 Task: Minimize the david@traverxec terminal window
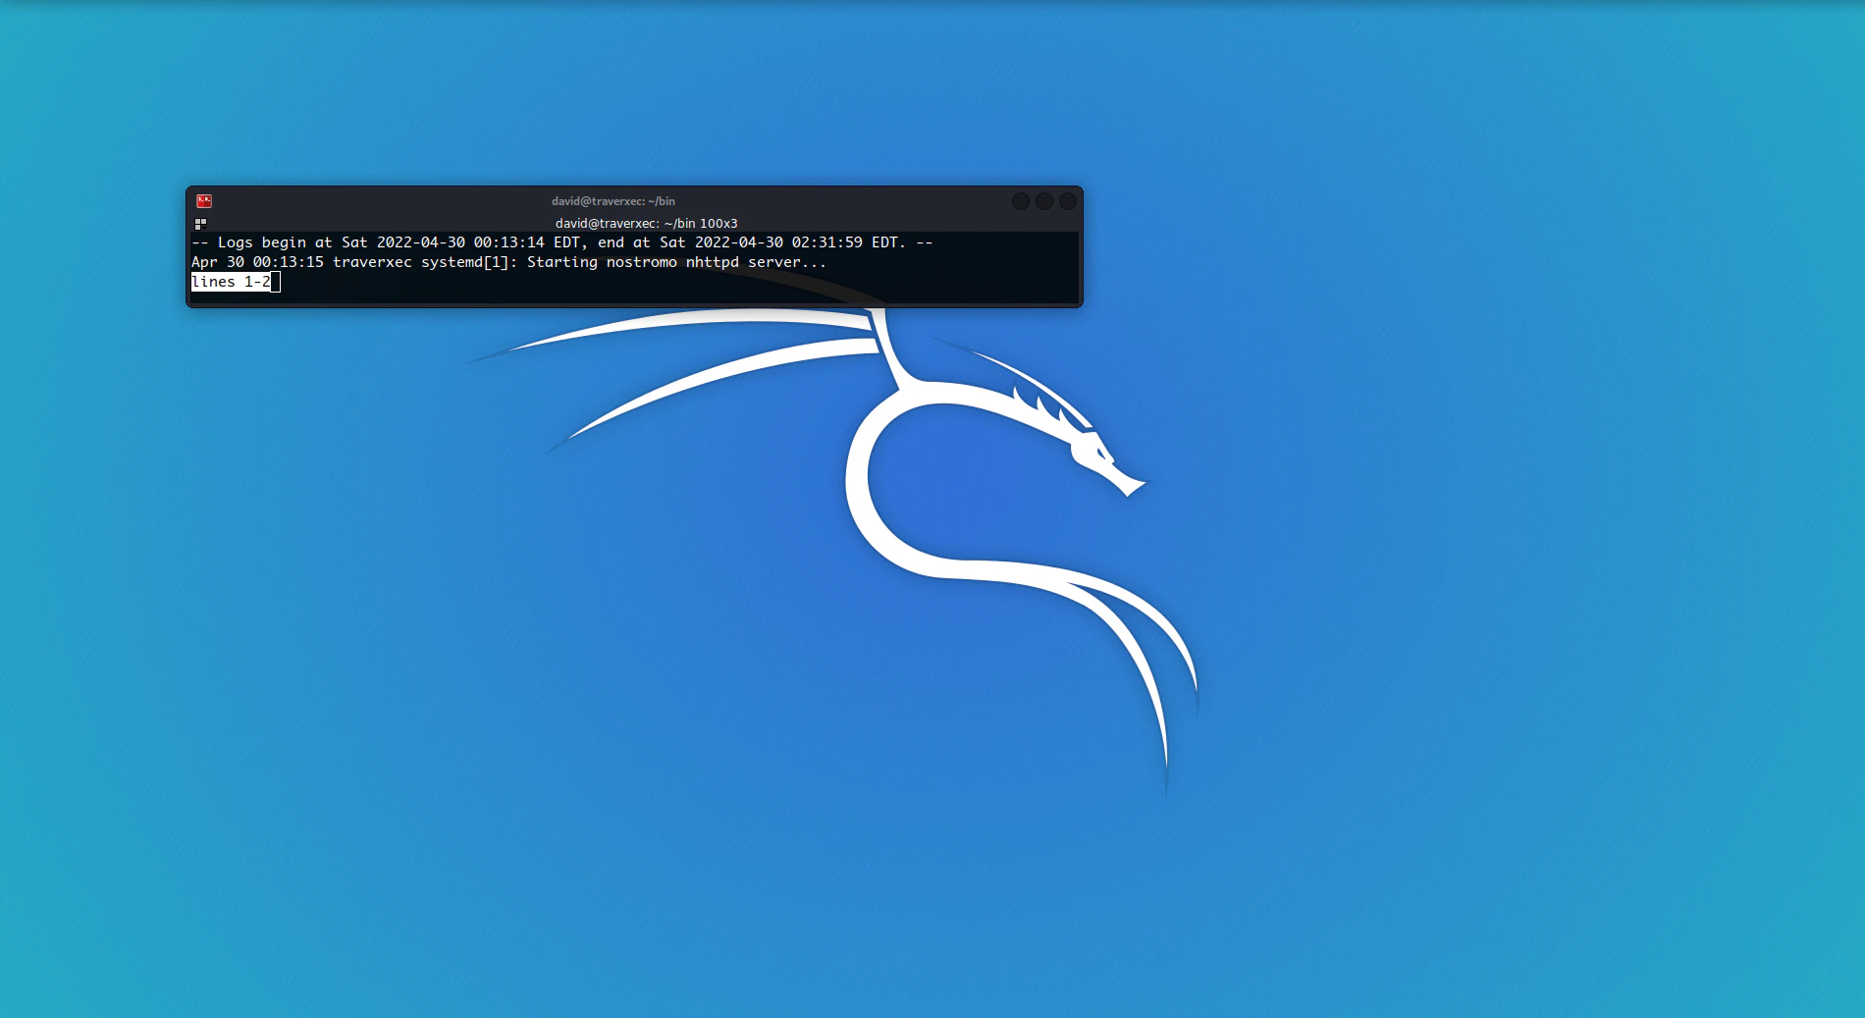[x=1021, y=201]
